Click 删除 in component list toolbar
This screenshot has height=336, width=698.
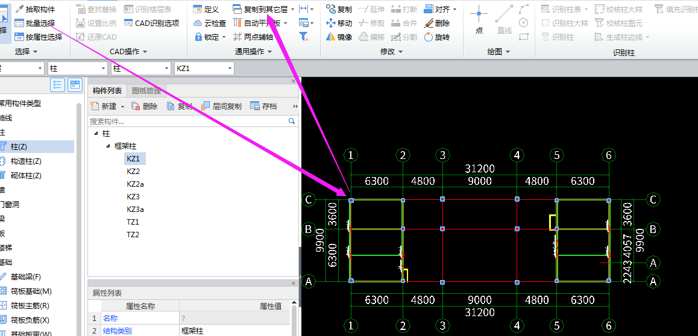[x=145, y=106]
